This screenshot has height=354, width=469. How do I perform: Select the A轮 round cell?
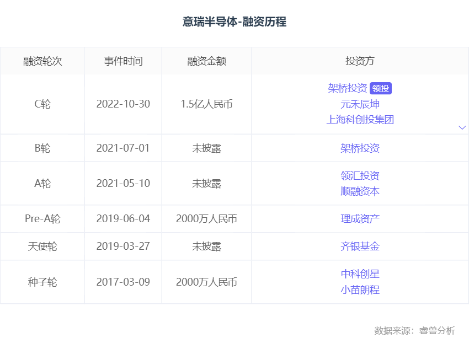42,184
